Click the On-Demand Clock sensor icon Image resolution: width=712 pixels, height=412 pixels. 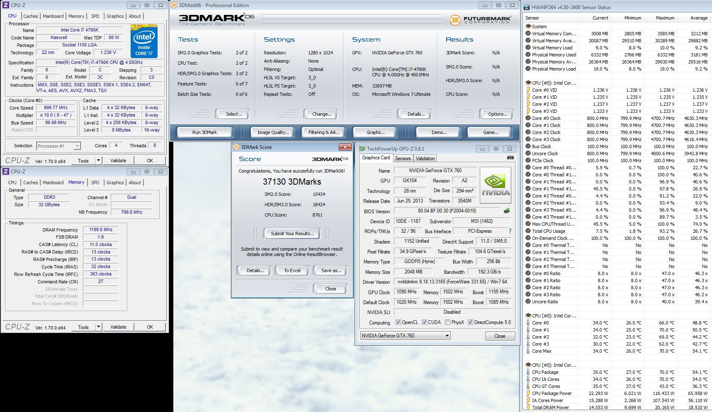tap(528, 238)
